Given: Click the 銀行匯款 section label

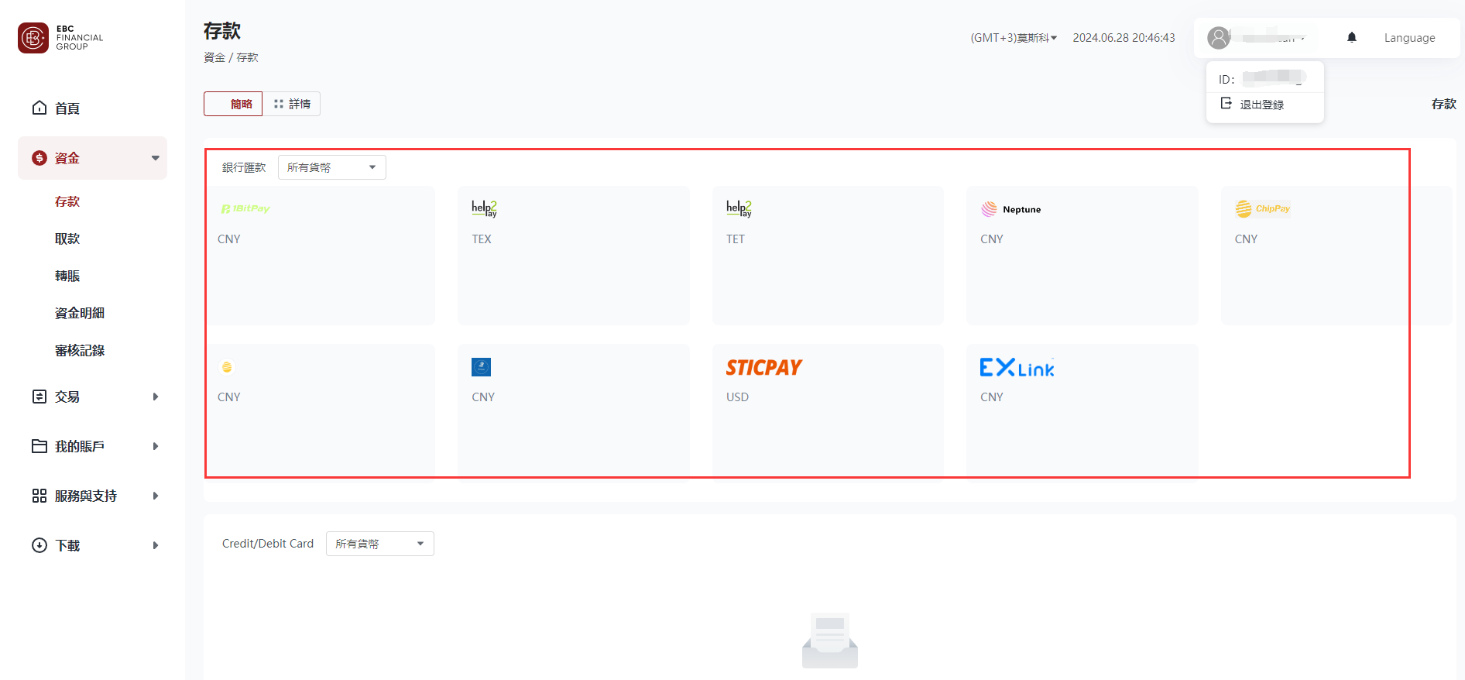Looking at the screenshot, I should click(x=244, y=167).
